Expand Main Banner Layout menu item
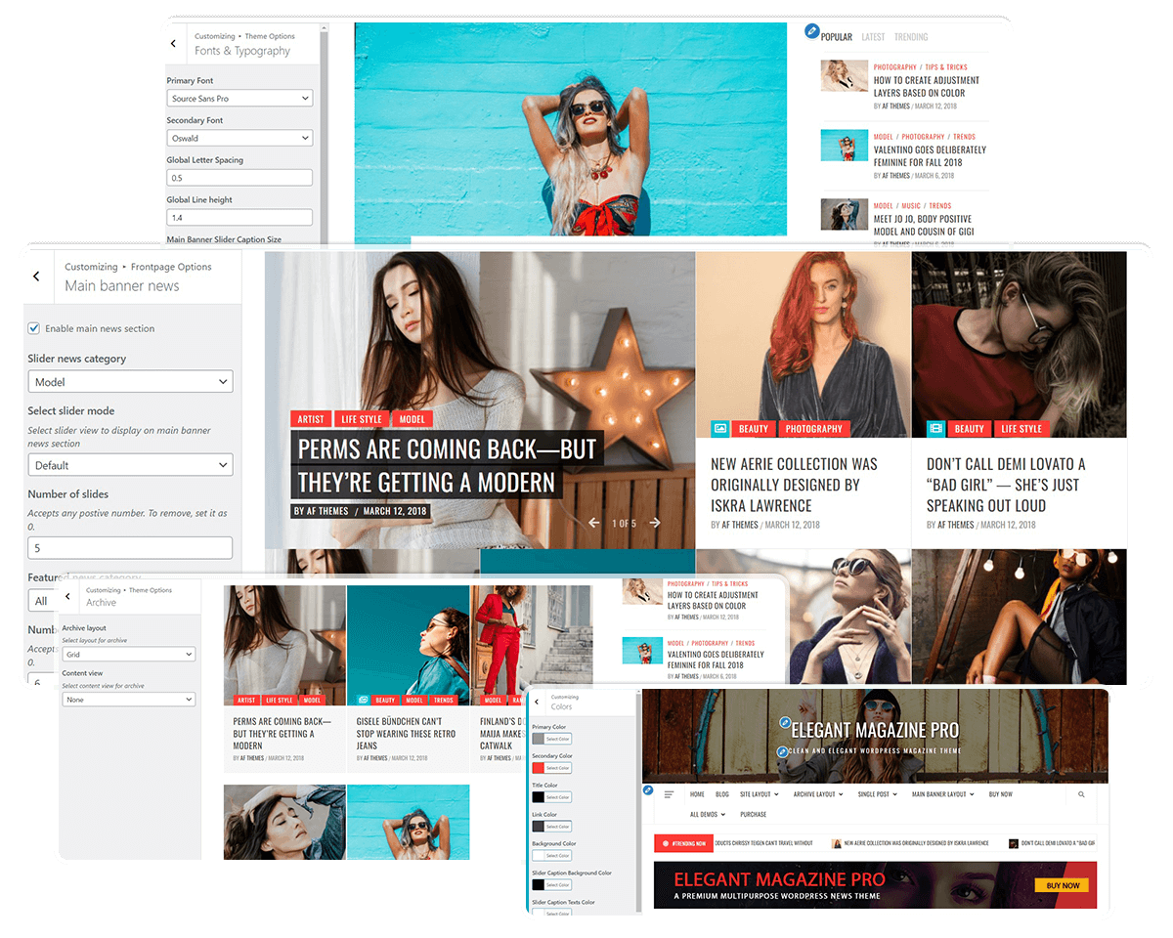 click(942, 794)
